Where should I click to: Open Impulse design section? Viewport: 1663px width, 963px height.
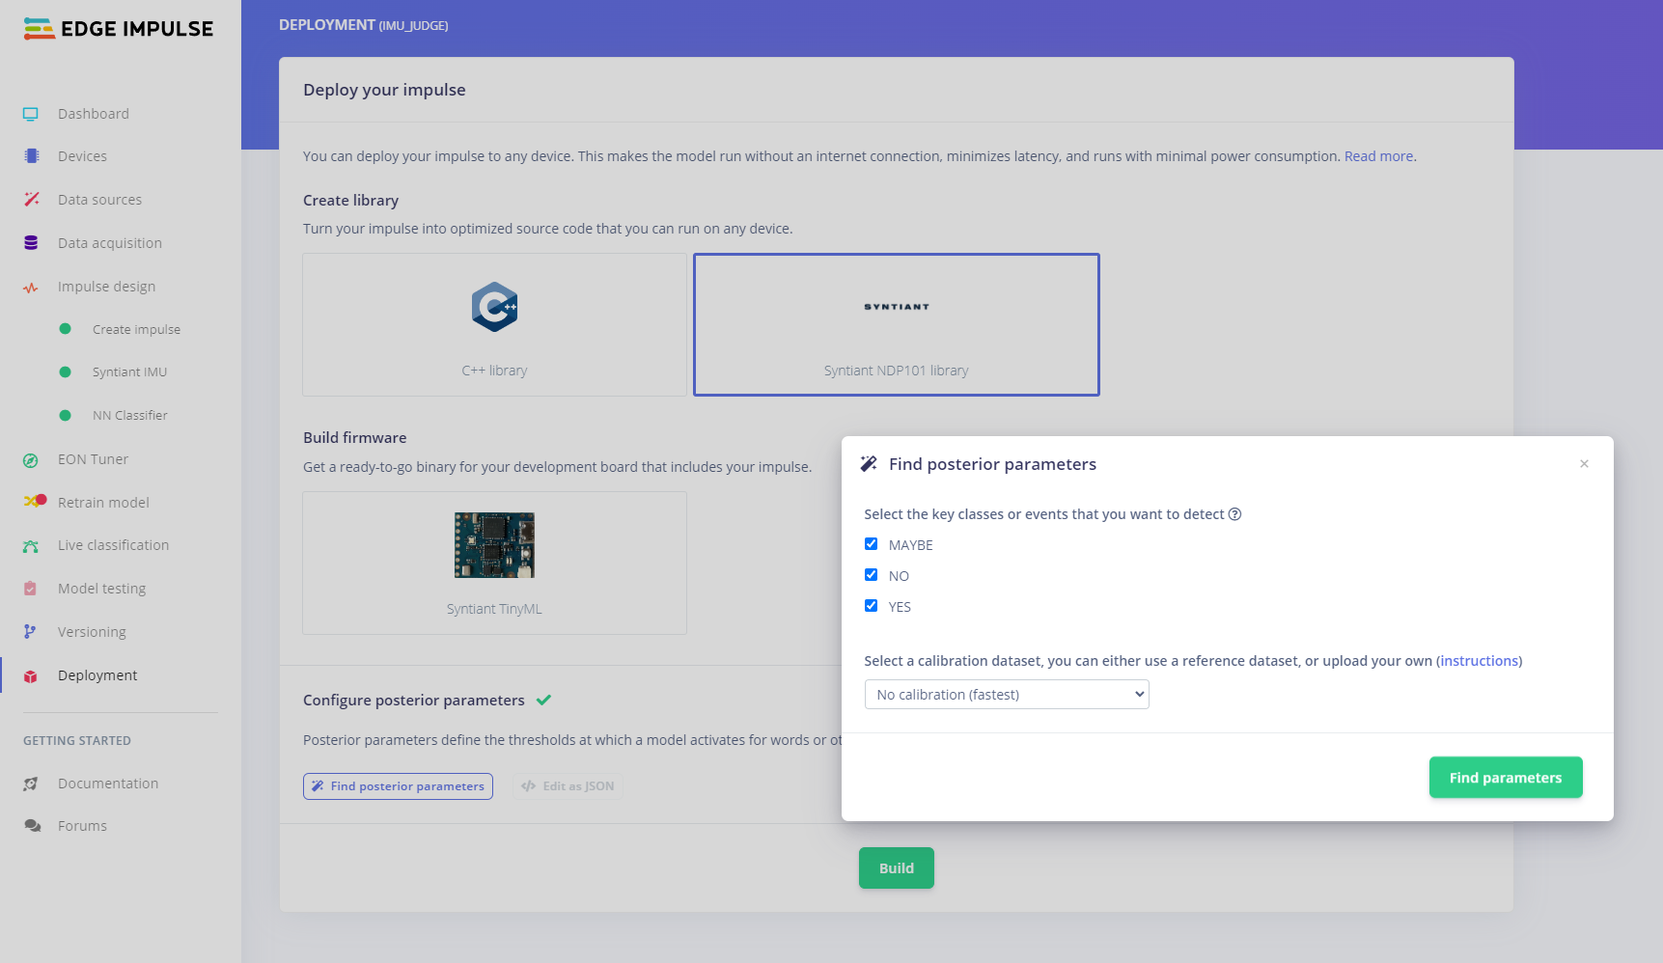pyautogui.click(x=106, y=287)
